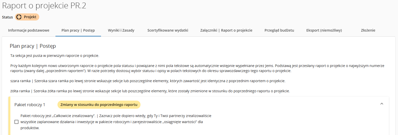Click the Raport o projekcie PR.2 page title
398x135 pixels.
pos(44,6)
